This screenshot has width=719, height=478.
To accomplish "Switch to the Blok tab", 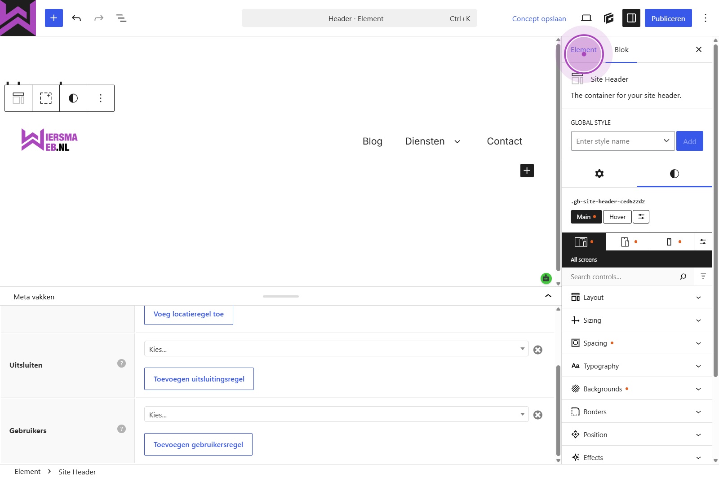I will coord(621,49).
